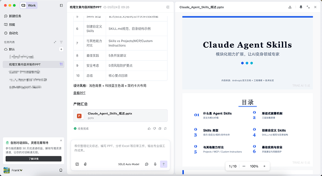
Task: Open the 自动化 automation page
Action: click(11, 33)
